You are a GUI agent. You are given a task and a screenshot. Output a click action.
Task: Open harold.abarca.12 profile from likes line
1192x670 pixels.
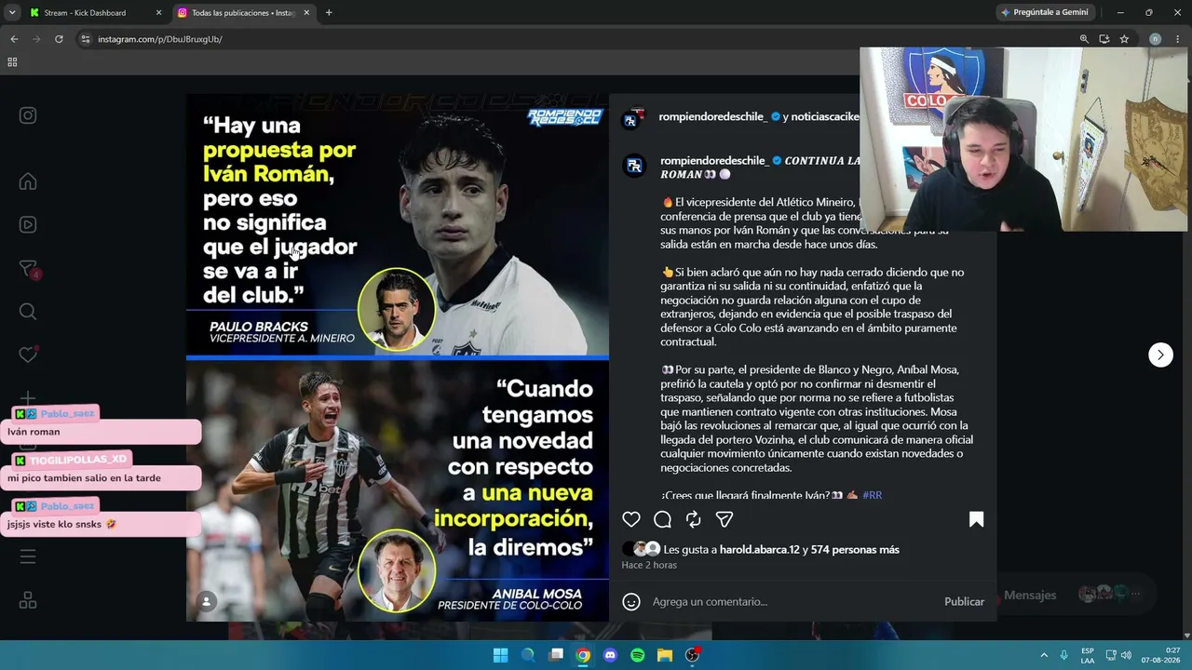point(760,550)
